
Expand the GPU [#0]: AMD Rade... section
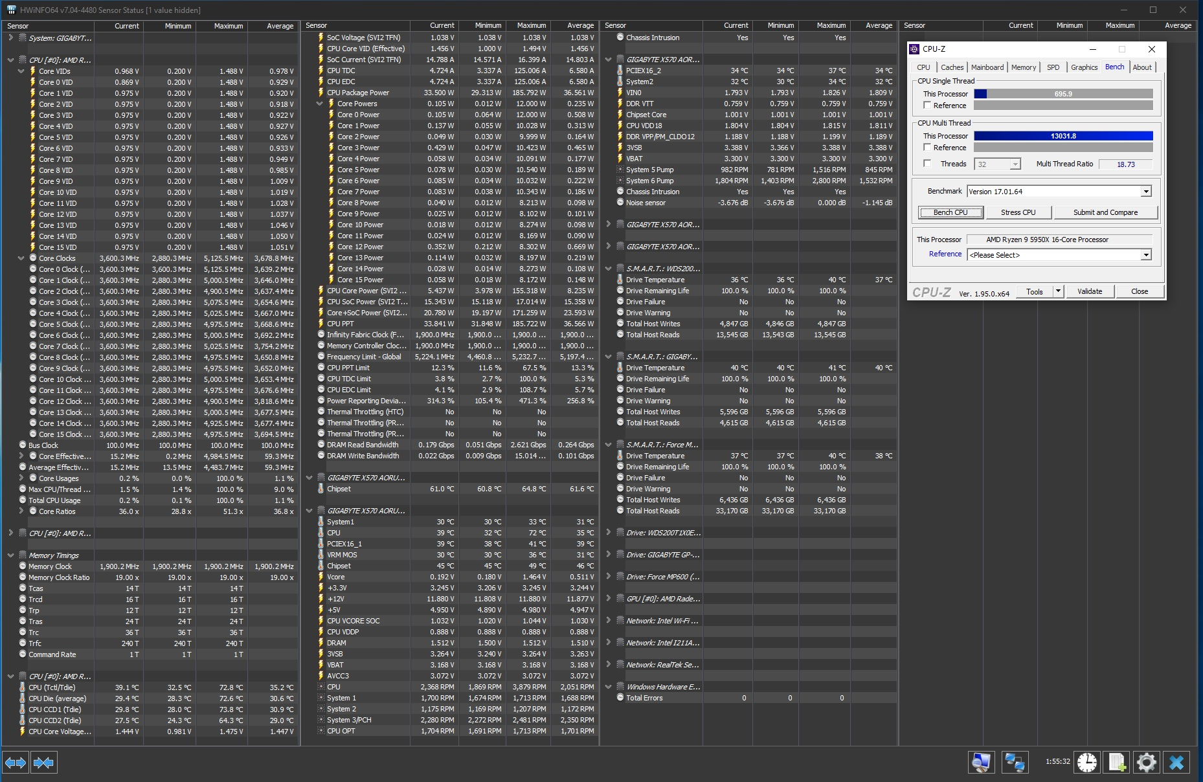609,599
